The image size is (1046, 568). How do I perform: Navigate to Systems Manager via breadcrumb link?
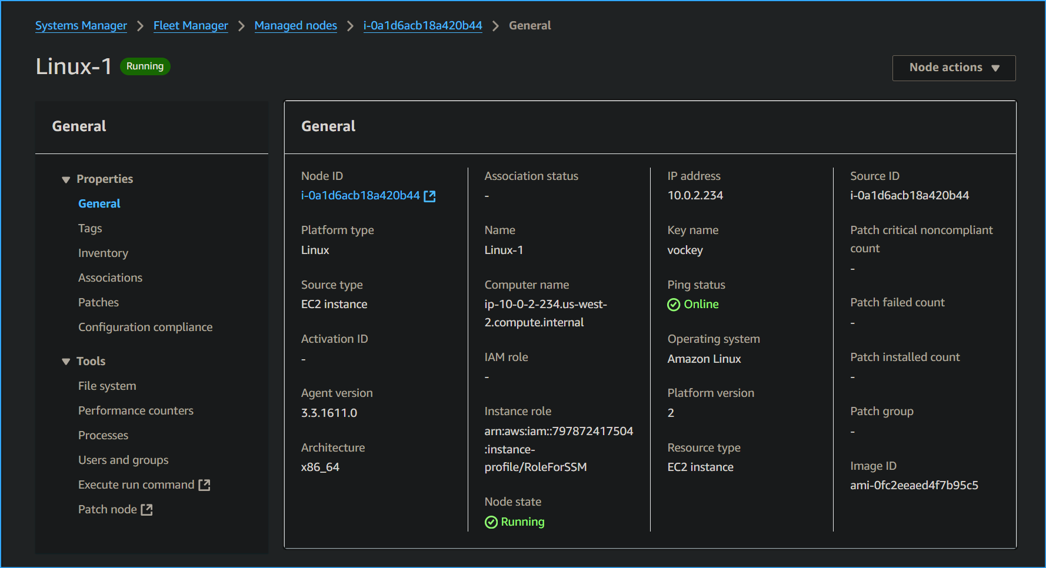pyautogui.click(x=81, y=25)
